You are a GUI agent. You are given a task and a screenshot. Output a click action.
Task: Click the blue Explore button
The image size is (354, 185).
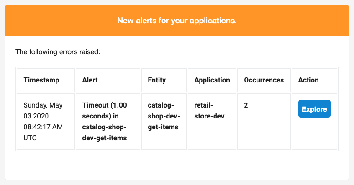[x=314, y=108]
